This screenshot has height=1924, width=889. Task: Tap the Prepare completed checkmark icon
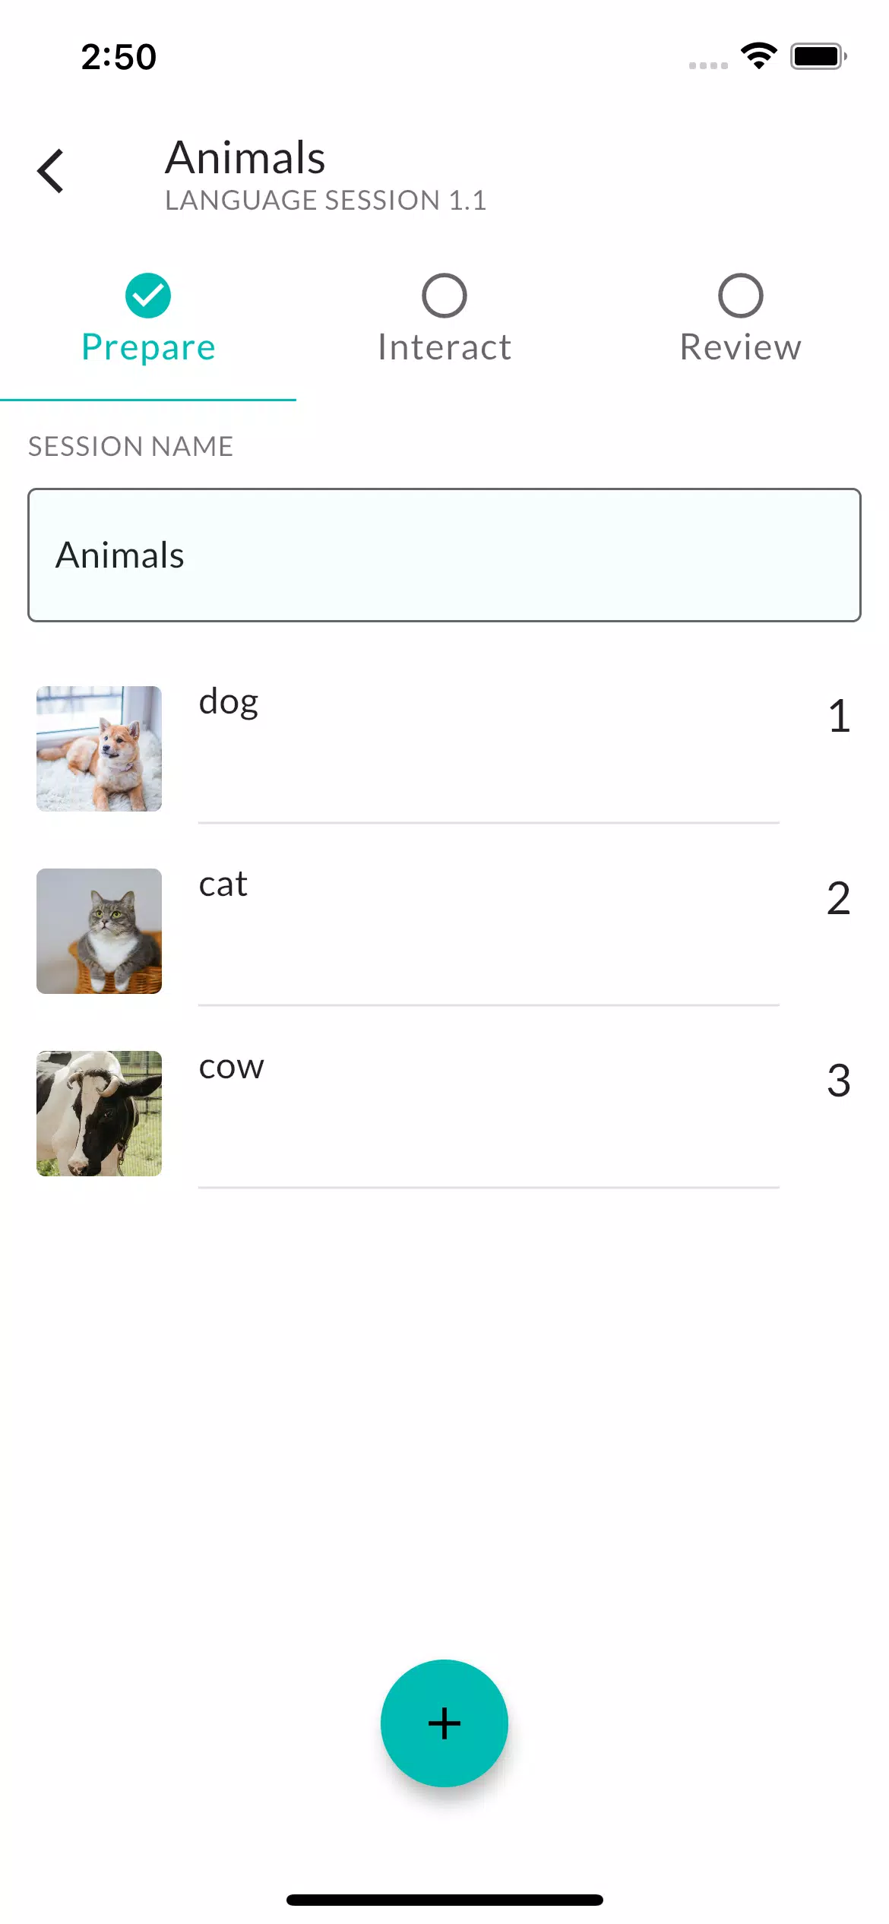pos(148,296)
